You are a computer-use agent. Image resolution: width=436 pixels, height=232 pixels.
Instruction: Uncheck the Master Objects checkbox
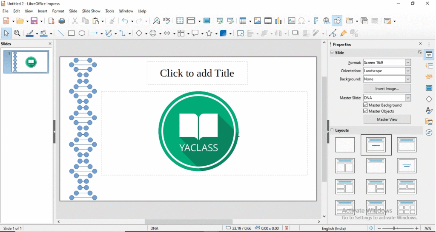[365, 111]
